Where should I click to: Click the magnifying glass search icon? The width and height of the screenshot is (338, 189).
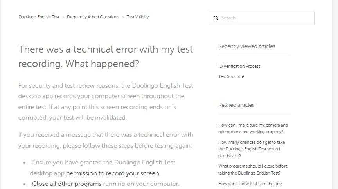tap(216, 18)
